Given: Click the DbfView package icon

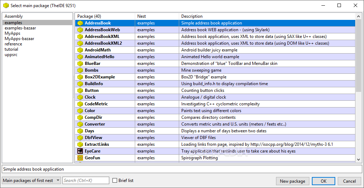Looking at the screenshot, I should pos(80,138).
